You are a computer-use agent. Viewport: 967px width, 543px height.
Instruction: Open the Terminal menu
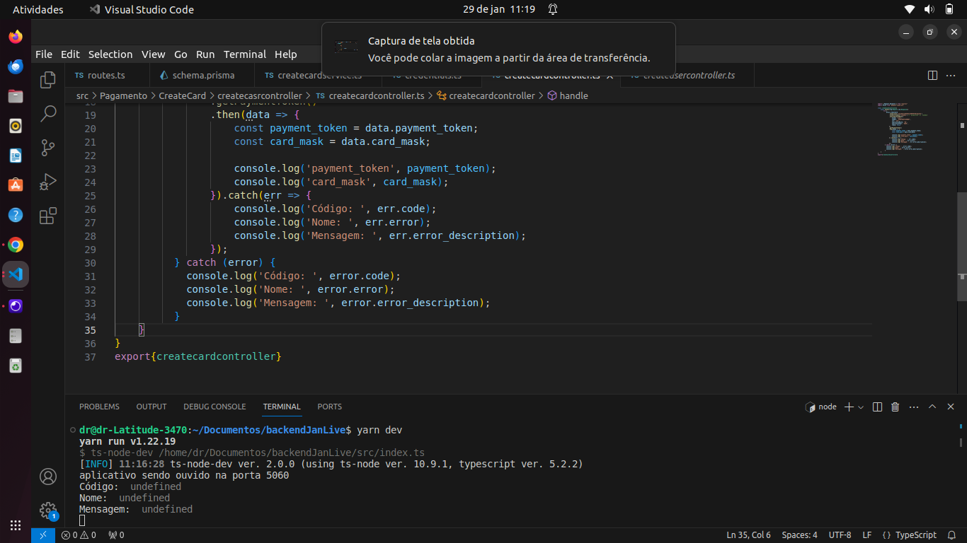pyautogui.click(x=245, y=54)
